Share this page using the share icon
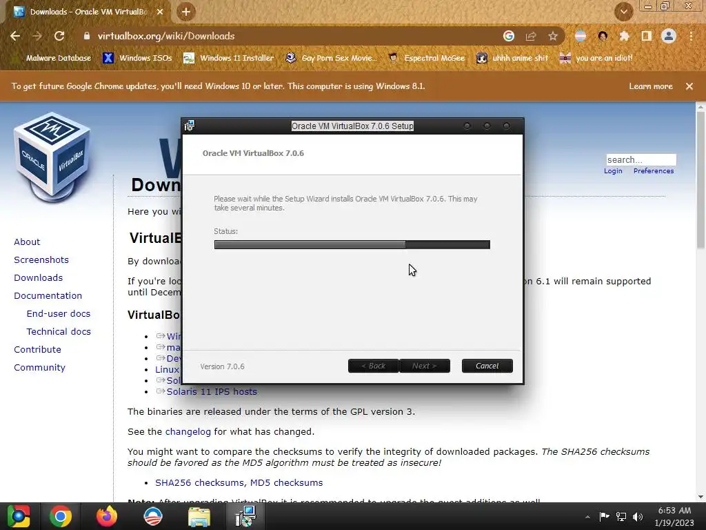Viewport: 706px width, 530px height. tap(531, 36)
